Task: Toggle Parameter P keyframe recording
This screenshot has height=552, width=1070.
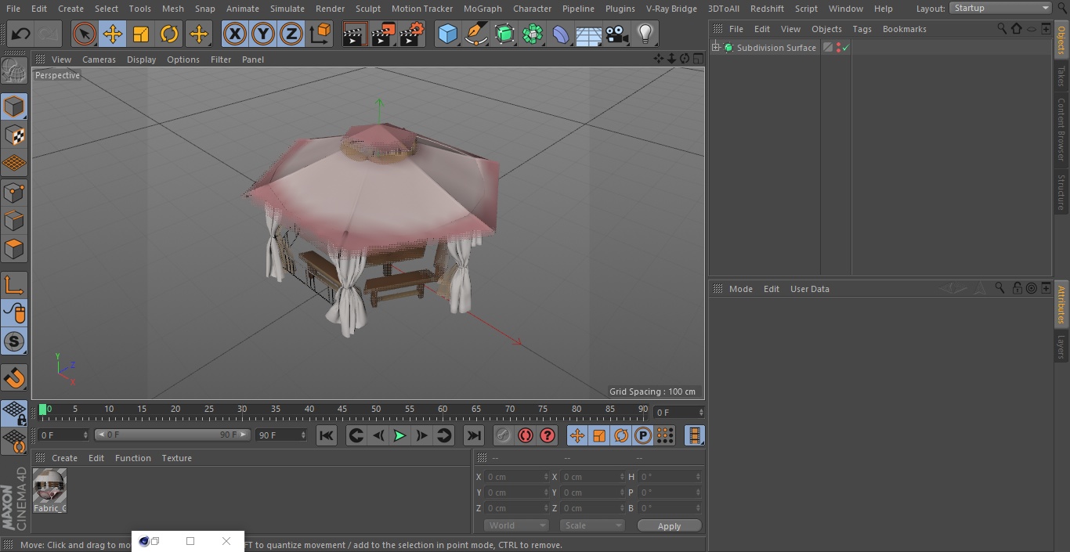Action: 643,435
